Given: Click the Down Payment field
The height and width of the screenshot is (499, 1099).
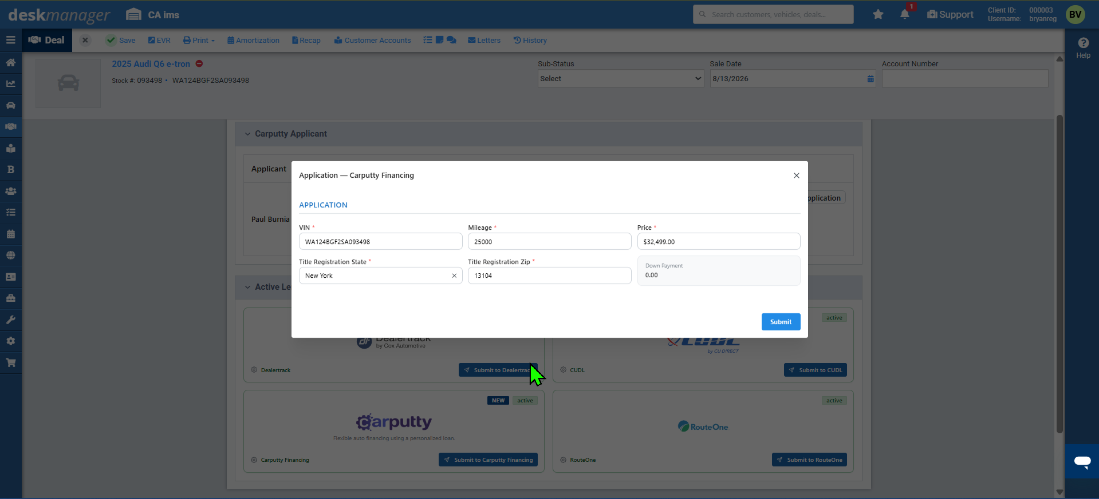Looking at the screenshot, I should coord(719,270).
